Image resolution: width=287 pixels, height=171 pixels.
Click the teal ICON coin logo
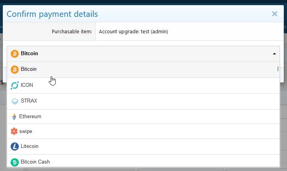coord(15,85)
